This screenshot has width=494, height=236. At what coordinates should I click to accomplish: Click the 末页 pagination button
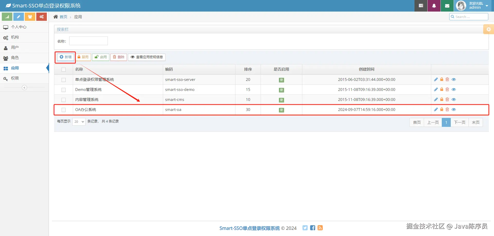click(x=476, y=122)
